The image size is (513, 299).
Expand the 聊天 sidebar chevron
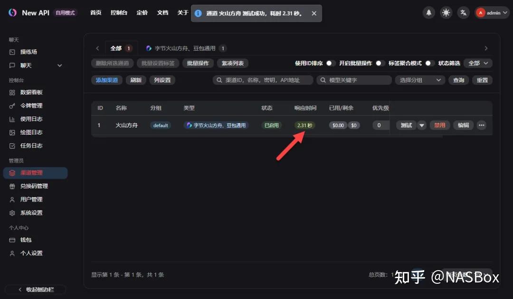click(x=59, y=65)
